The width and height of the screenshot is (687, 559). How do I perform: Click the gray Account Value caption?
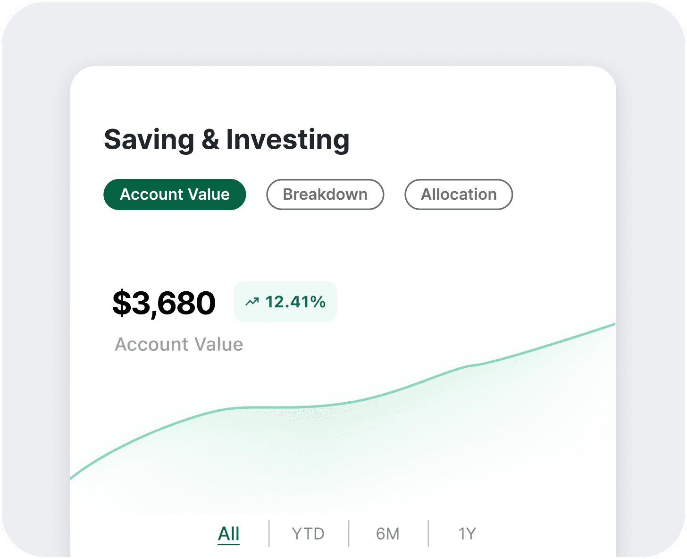pyautogui.click(x=179, y=345)
